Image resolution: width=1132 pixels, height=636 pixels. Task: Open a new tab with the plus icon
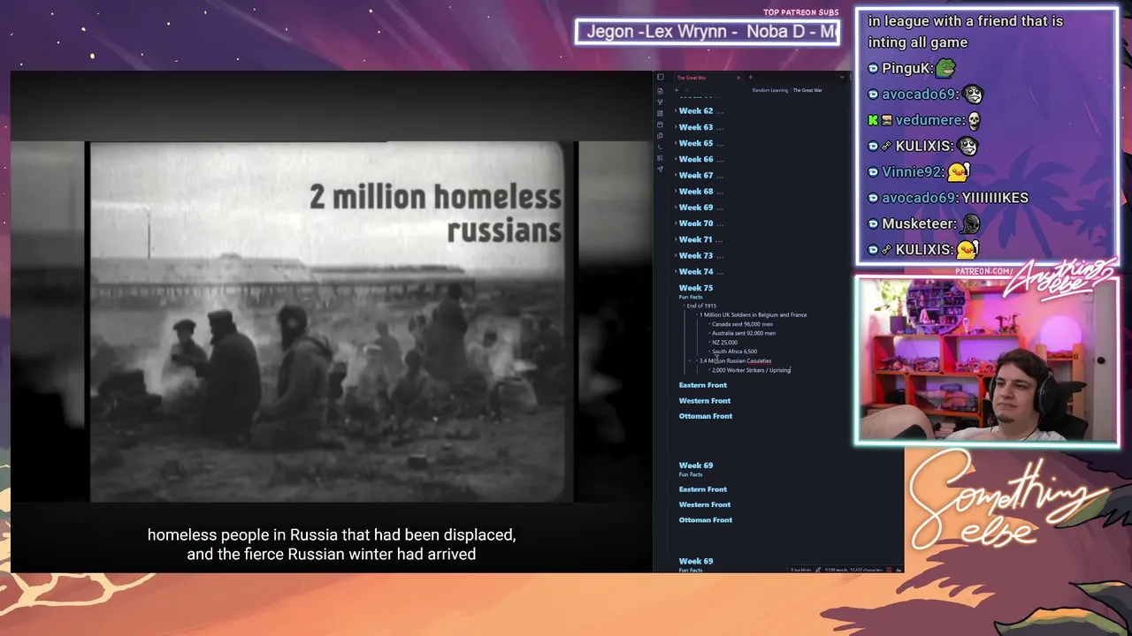point(751,78)
